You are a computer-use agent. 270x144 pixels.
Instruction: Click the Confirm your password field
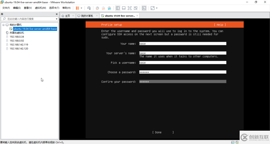(183, 81)
